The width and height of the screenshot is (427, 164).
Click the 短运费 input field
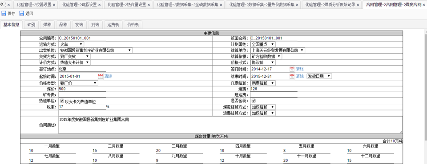point(274,95)
